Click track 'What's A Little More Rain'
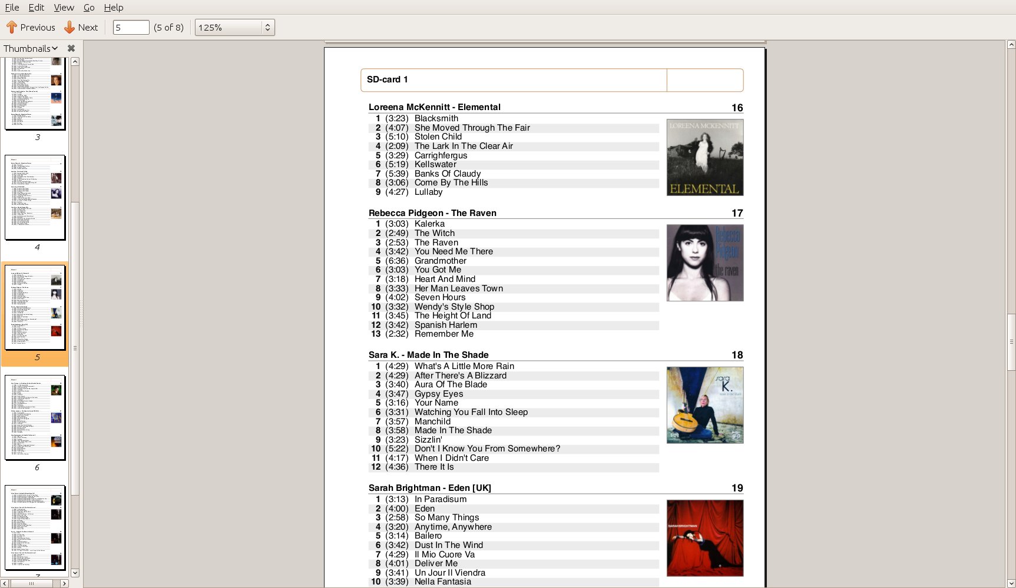 pyautogui.click(x=464, y=366)
